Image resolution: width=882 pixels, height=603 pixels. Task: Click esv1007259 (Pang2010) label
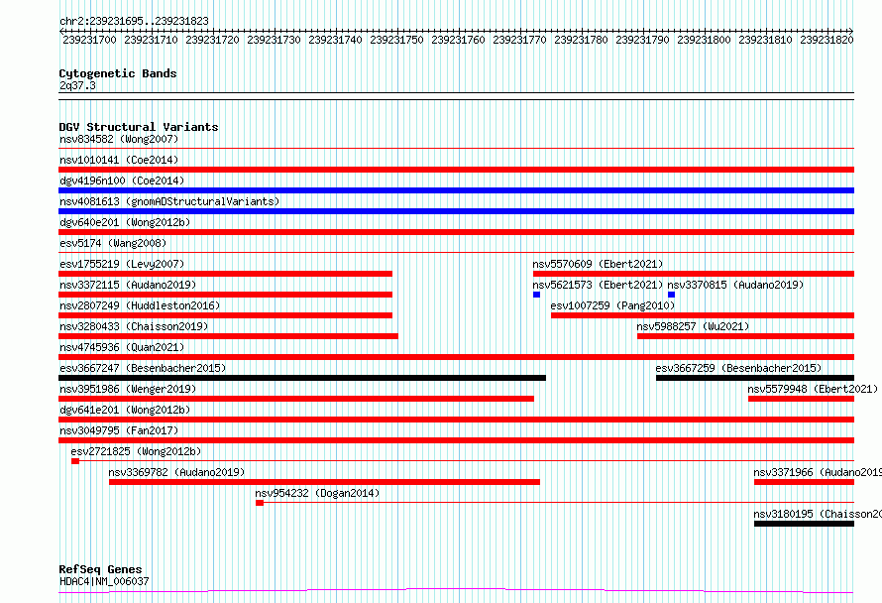pos(612,305)
